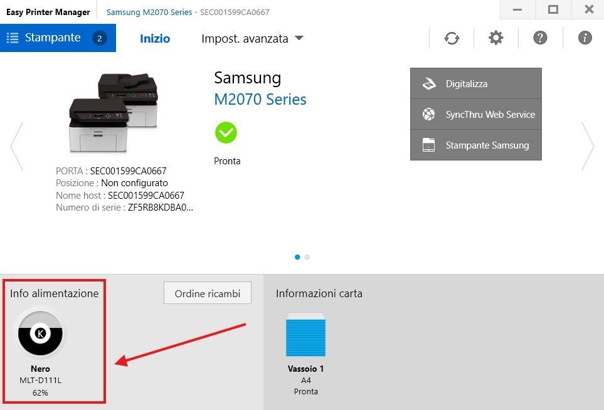Expand the Impost. avanzata dropdown arrow
This screenshot has width=604, height=410.
click(299, 38)
